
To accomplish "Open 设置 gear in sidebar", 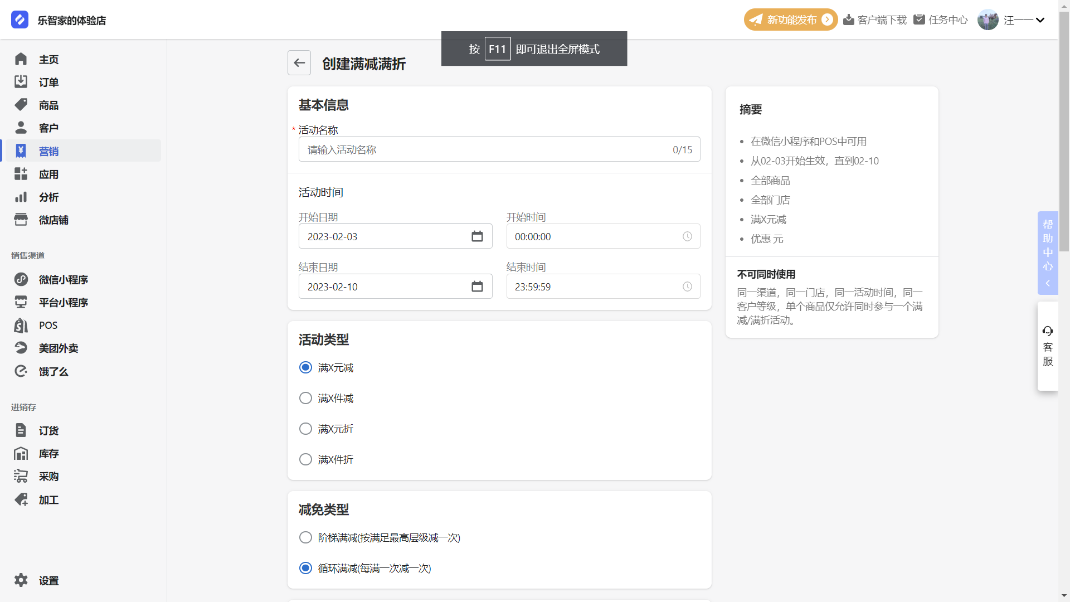I will tap(21, 580).
